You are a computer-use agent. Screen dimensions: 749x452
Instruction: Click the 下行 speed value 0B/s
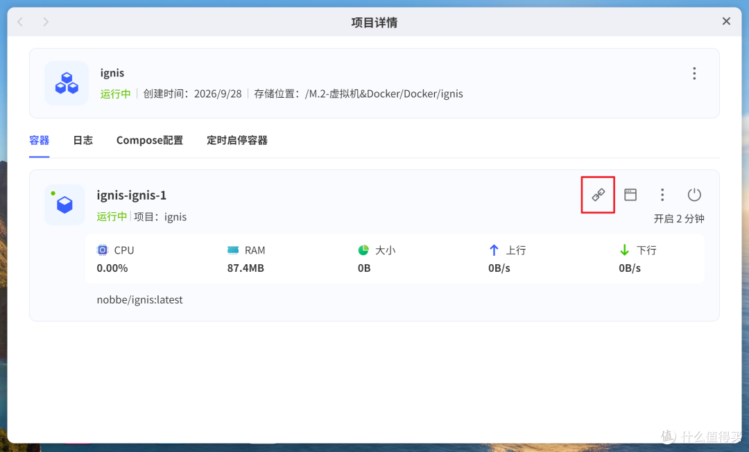click(x=630, y=268)
